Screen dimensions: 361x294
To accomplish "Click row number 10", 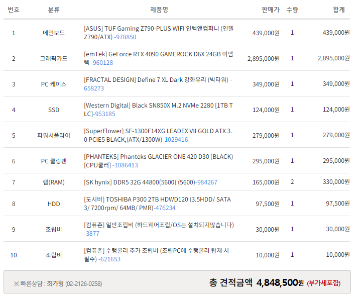I will click(14, 255).
